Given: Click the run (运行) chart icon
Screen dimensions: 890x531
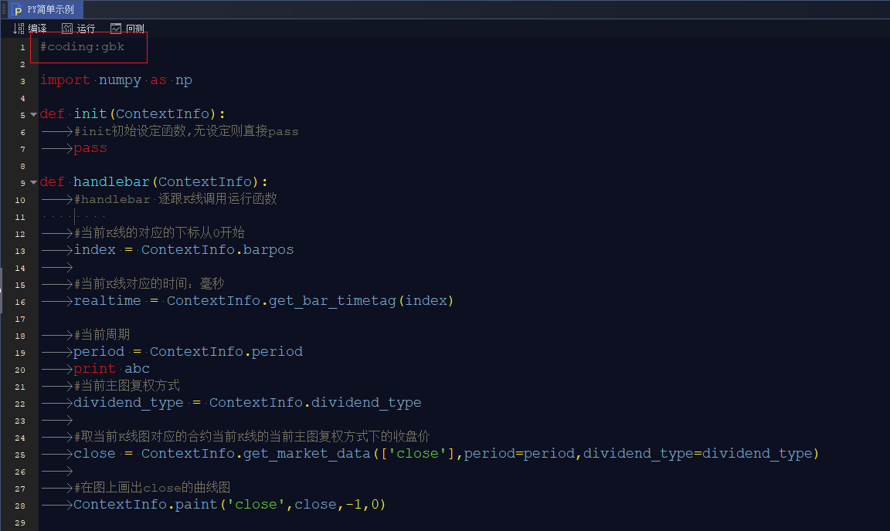Looking at the screenshot, I should 67,29.
